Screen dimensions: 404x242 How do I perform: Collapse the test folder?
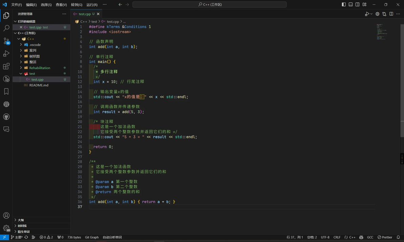click(41, 74)
